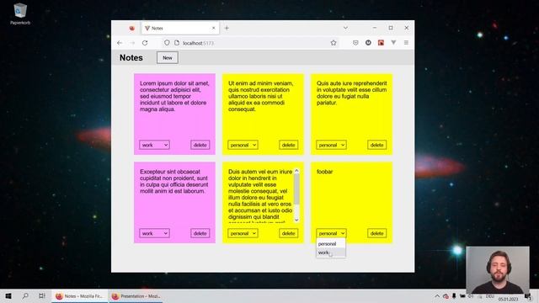This screenshot has width=539, height=303.
Task: Delete the foobar note
Action: (376, 233)
